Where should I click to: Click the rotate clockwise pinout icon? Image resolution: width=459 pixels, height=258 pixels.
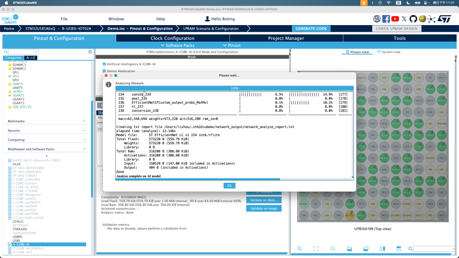tap(349, 249)
